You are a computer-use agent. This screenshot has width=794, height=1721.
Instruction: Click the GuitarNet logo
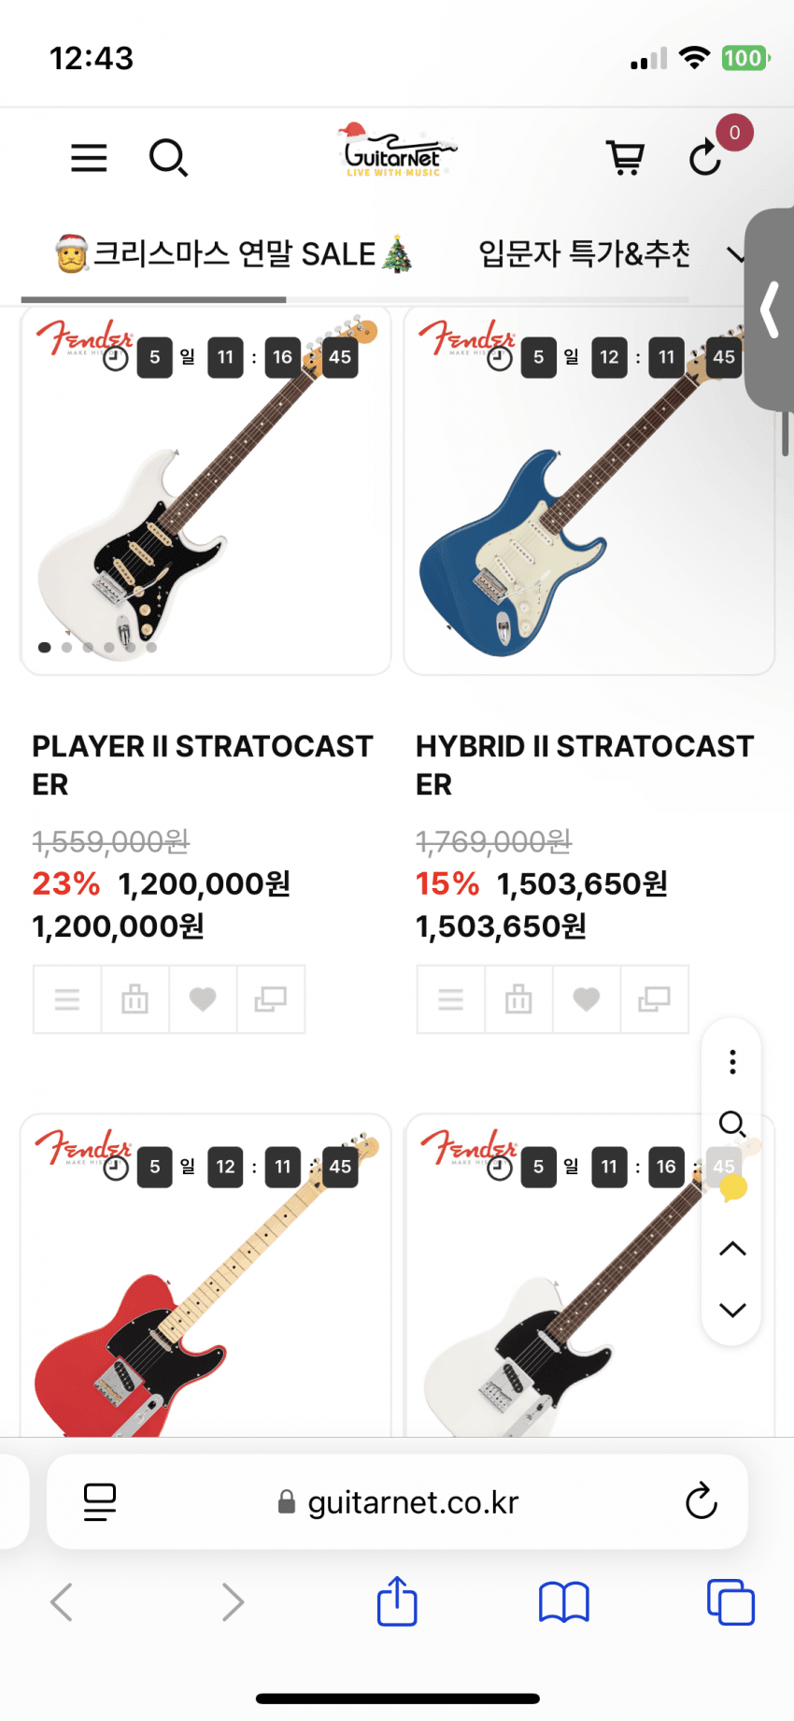(x=397, y=152)
